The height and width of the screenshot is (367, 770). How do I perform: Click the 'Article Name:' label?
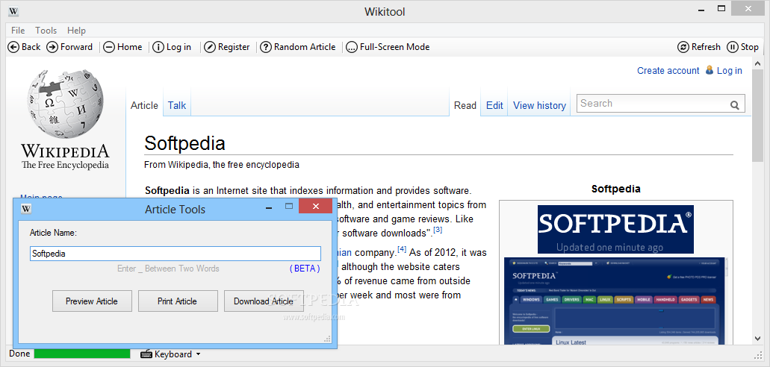(53, 233)
